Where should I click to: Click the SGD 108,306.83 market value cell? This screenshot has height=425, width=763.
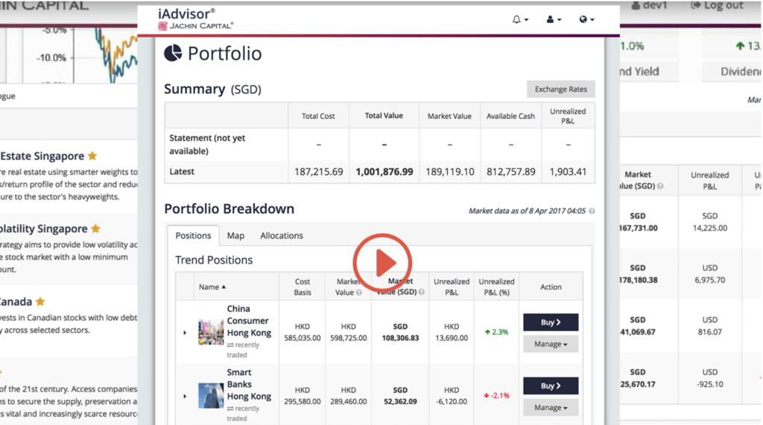(400, 332)
